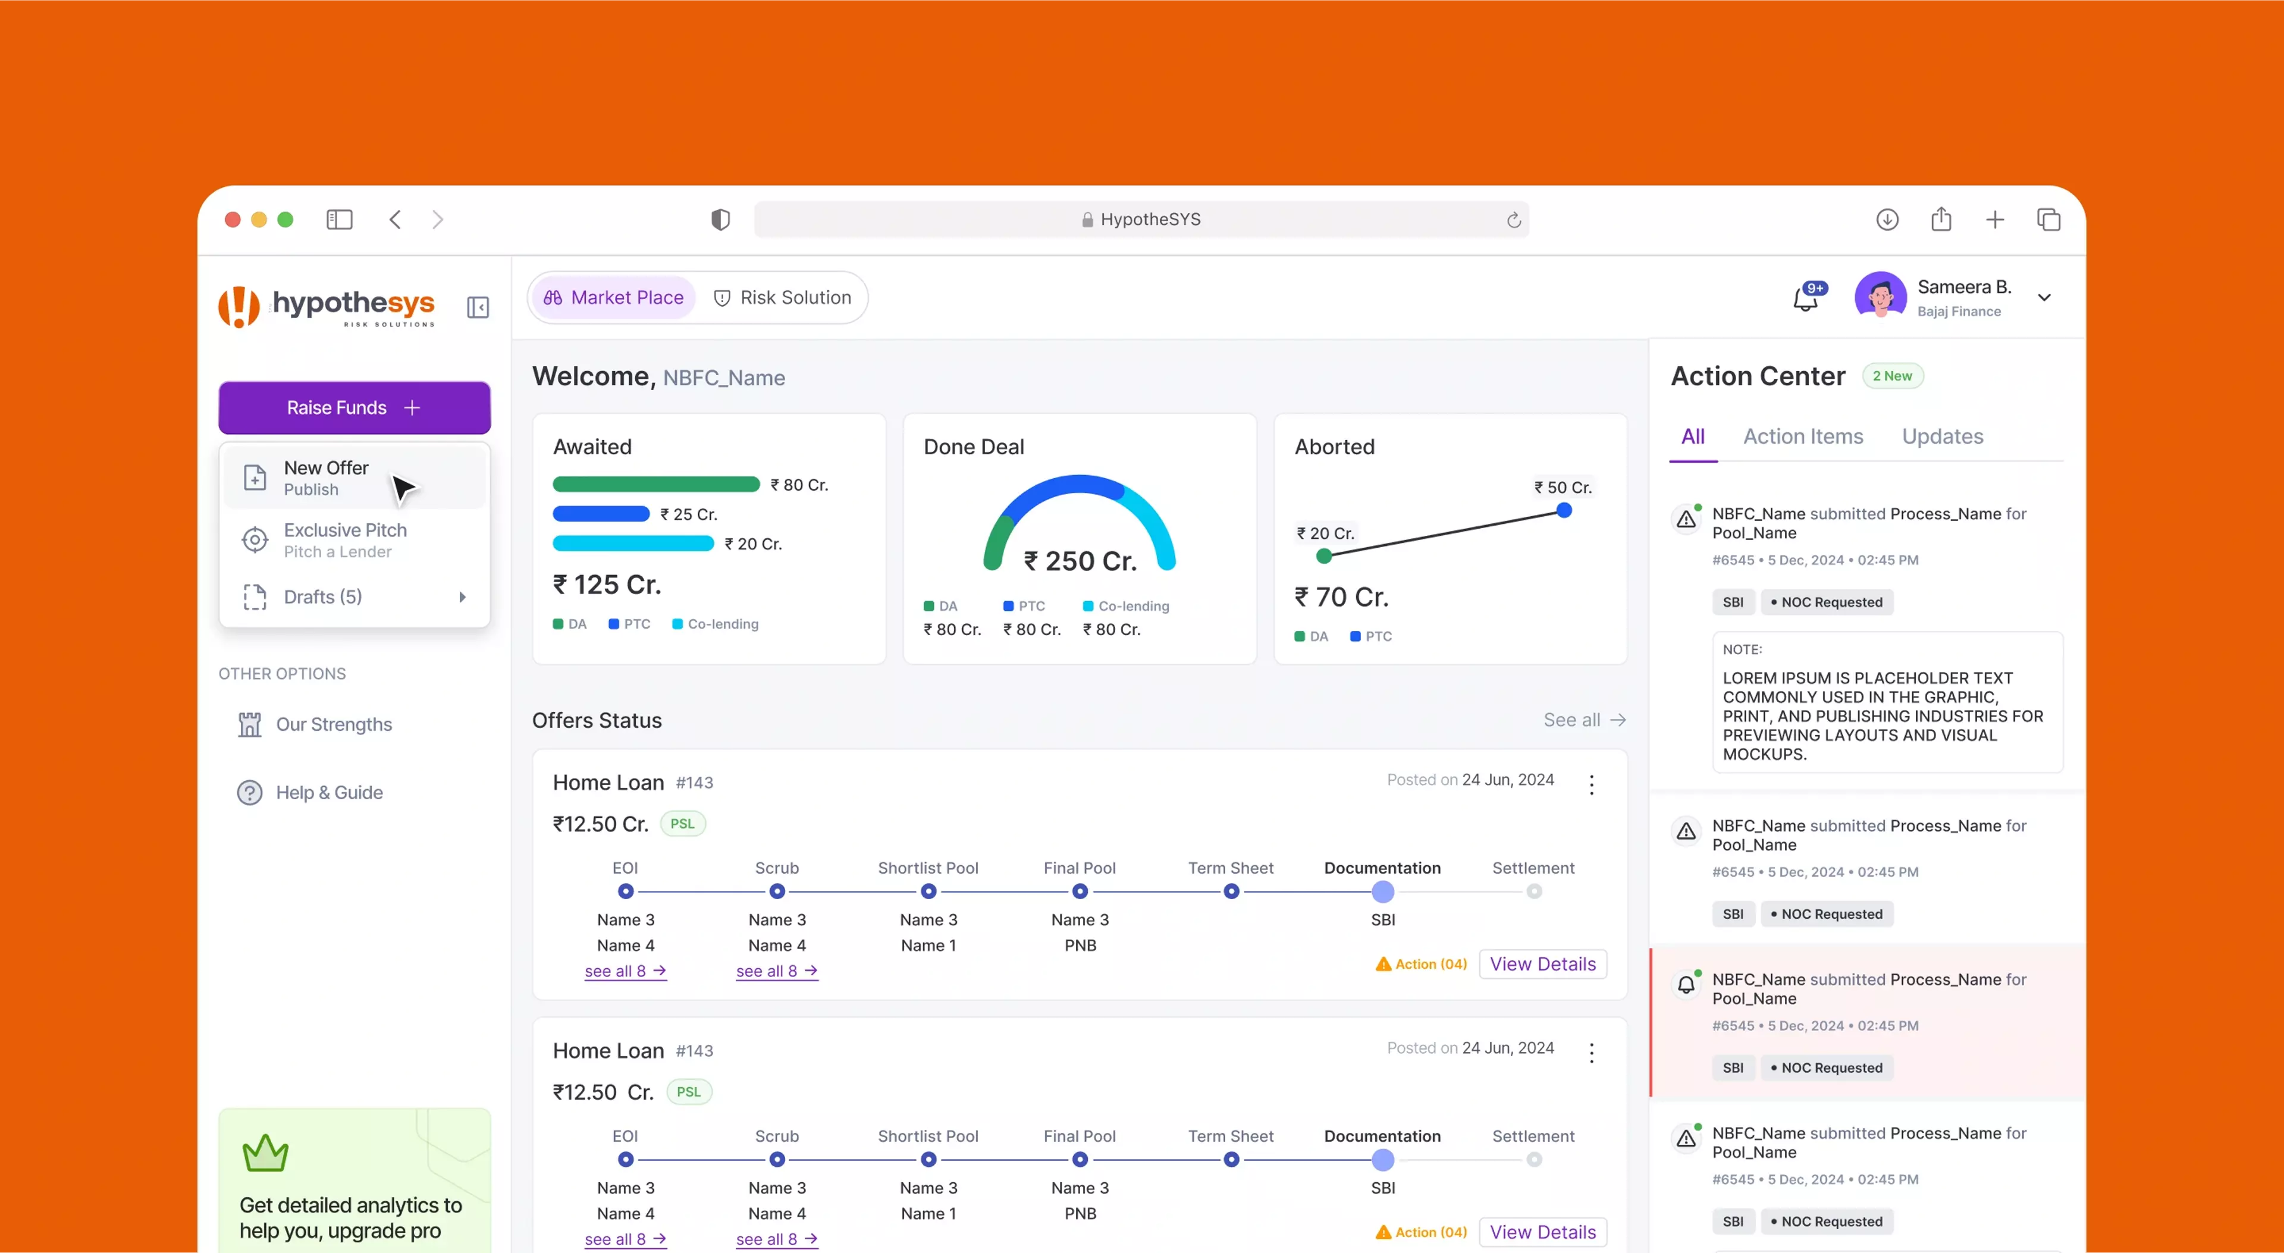
Task: Click View Details on first Home Loan card
Action: pos(1543,964)
